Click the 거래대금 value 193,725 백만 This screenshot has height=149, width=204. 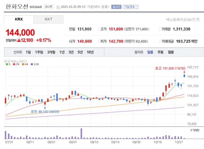click(x=187, y=41)
